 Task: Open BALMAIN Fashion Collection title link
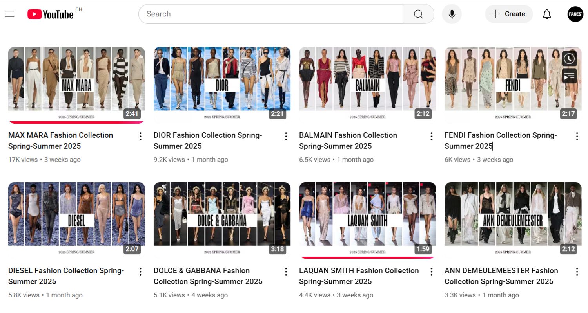click(348, 140)
